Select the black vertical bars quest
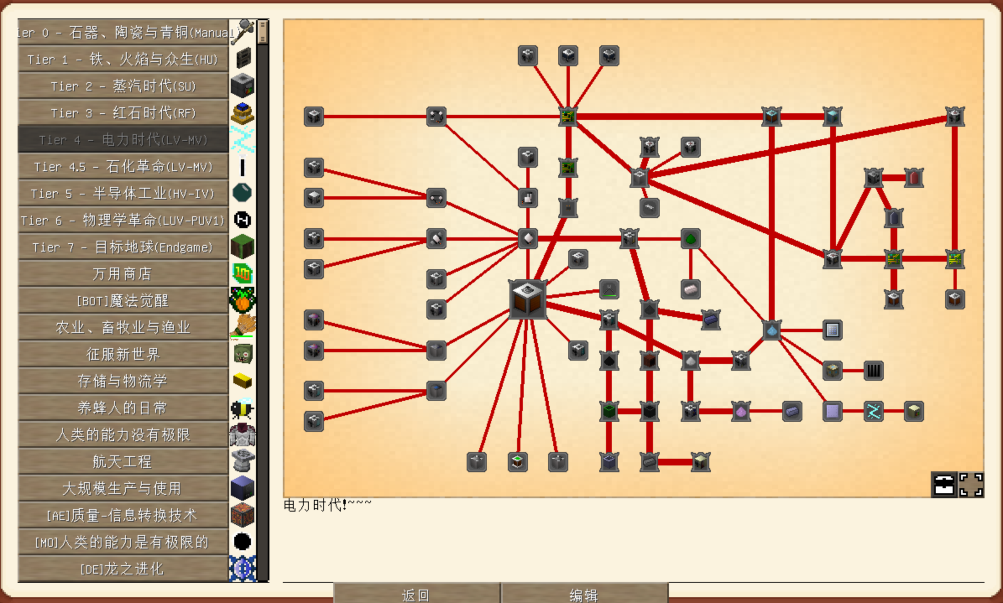The image size is (1003, 603). 873,371
